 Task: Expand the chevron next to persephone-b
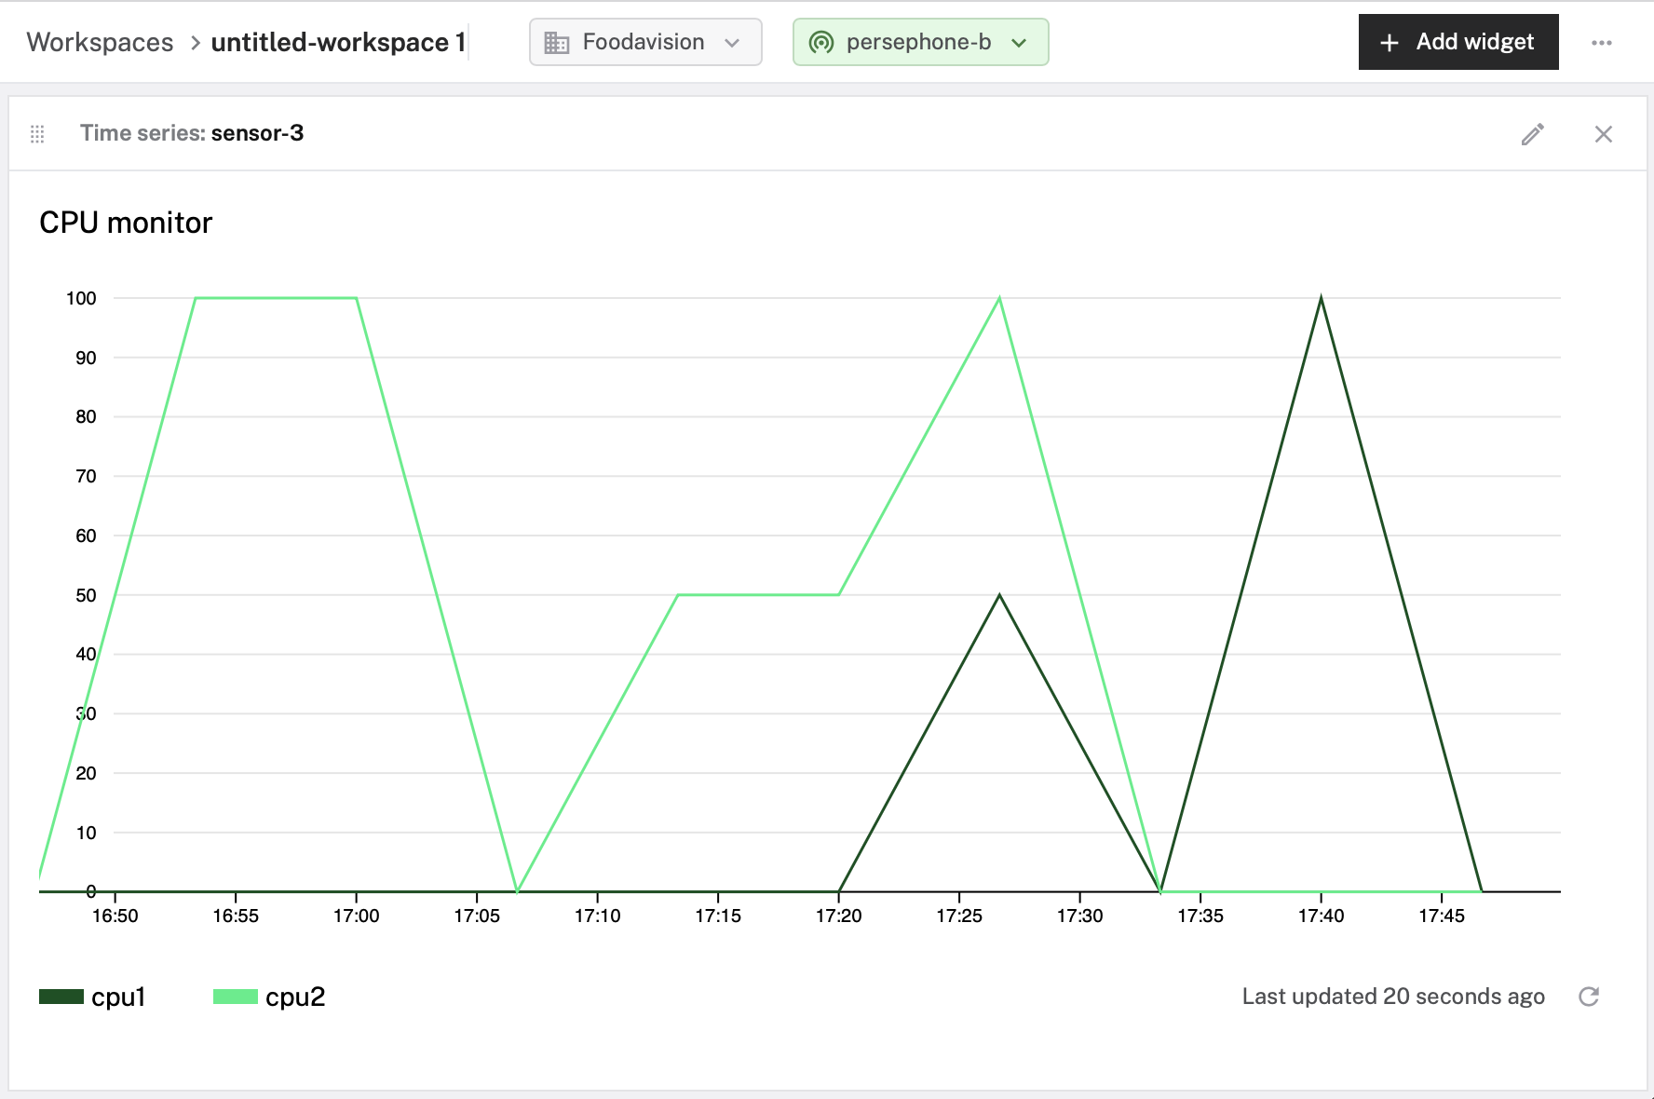click(1021, 43)
